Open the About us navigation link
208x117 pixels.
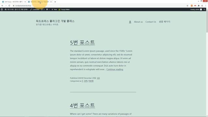tap(138, 22)
